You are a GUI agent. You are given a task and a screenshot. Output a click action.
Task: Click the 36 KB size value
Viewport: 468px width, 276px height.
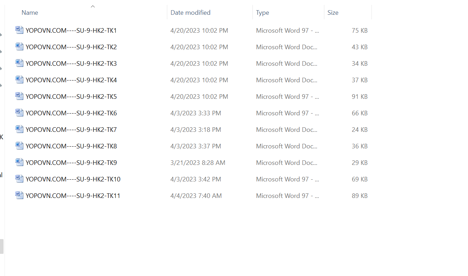[x=360, y=146]
